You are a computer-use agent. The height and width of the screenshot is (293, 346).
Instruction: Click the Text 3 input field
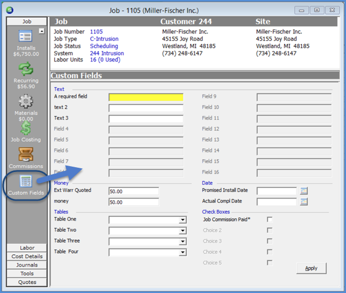[x=146, y=119]
